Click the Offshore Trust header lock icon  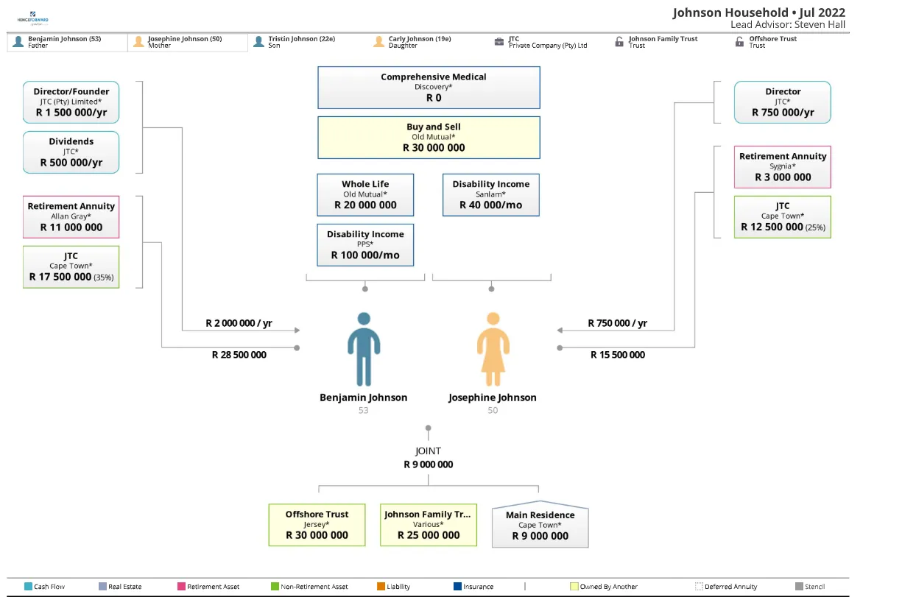pos(739,42)
